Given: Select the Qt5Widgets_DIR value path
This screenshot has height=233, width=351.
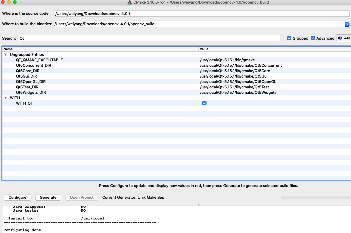Looking at the screenshot, I should pos(238,92).
